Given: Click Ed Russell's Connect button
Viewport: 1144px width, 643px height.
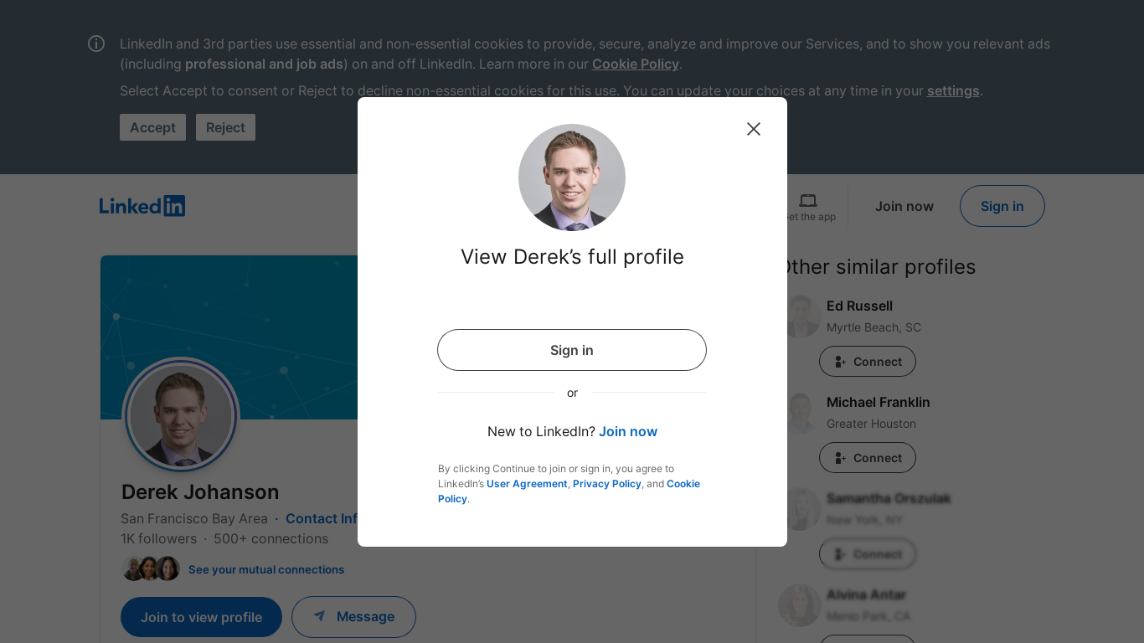Looking at the screenshot, I should click(868, 362).
